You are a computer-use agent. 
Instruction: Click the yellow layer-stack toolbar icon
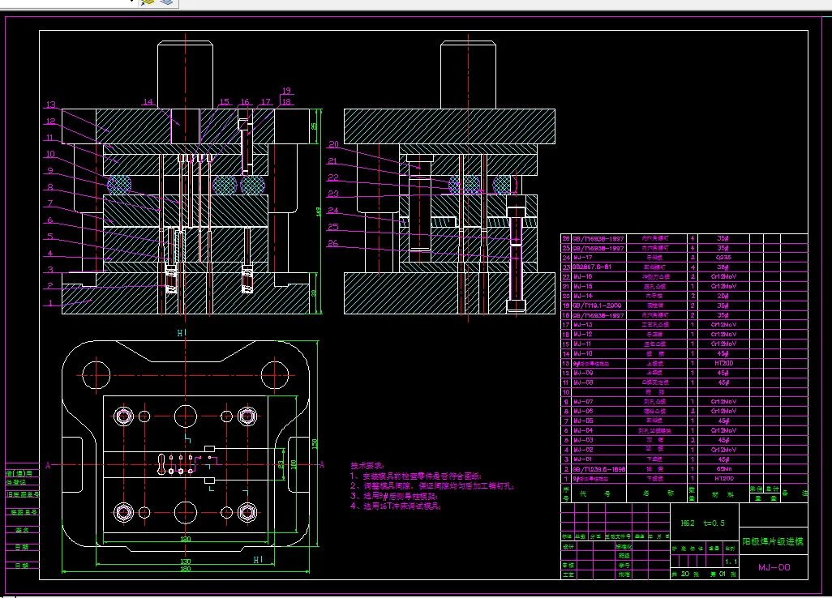[x=147, y=2]
